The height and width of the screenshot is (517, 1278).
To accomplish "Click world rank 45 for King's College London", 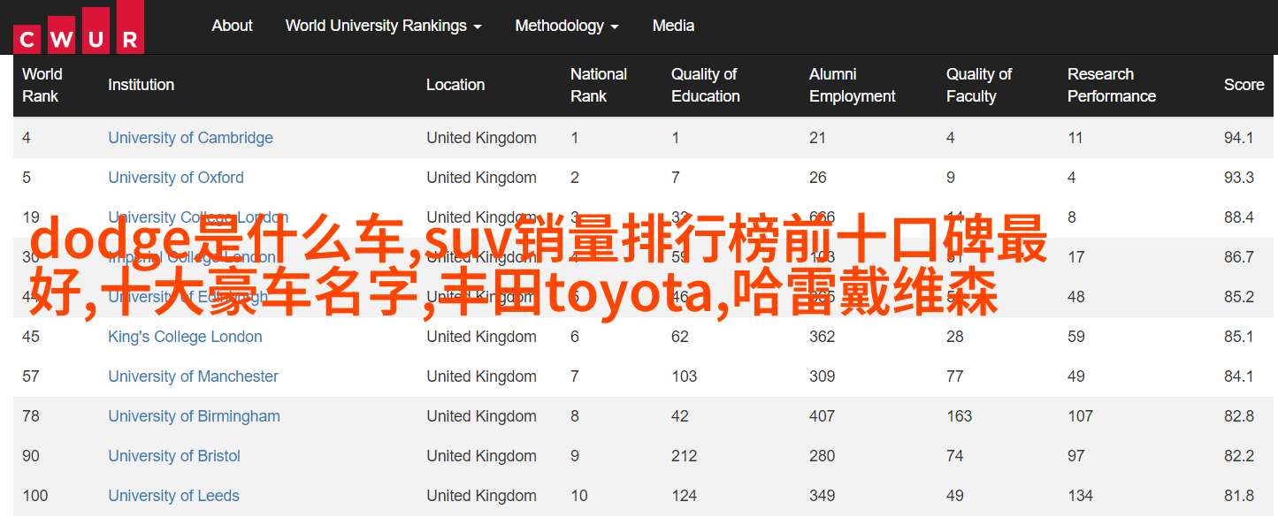I will coord(31,337).
